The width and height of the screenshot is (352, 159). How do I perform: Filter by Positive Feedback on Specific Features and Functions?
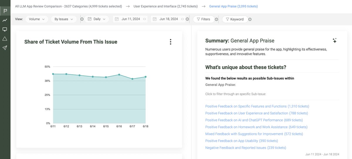[257, 106]
